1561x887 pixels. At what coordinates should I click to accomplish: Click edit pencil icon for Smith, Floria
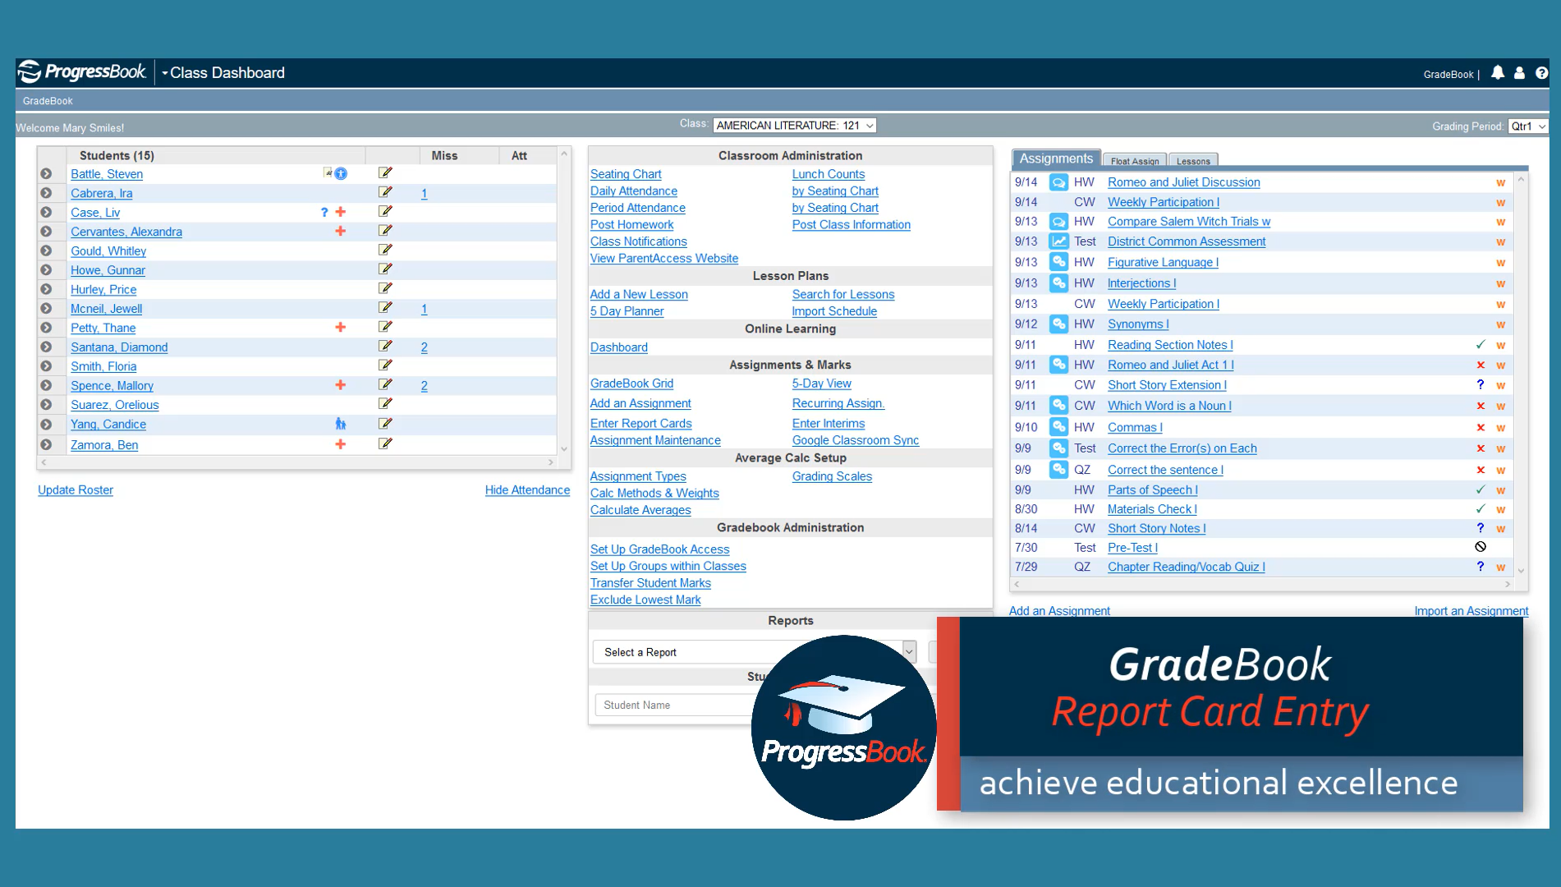pos(385,365)
